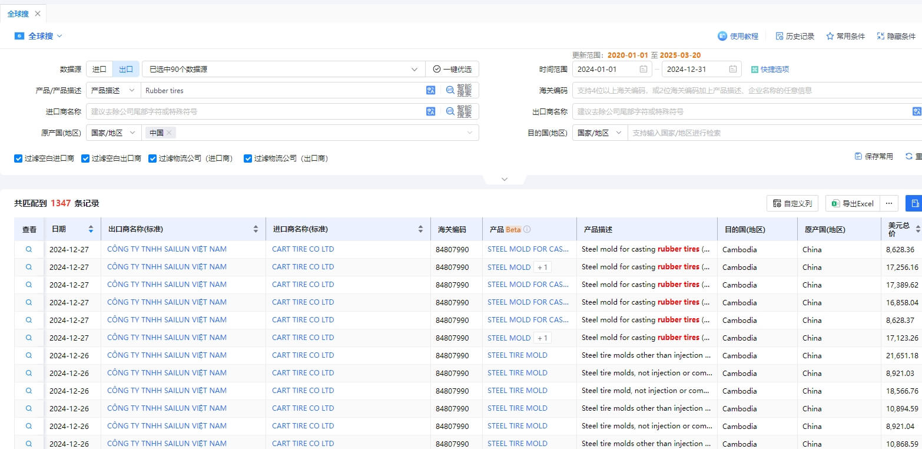This screenshot has height=449, width=922.
Task: Click the product description search field
Action: click(x=284, y=90)
